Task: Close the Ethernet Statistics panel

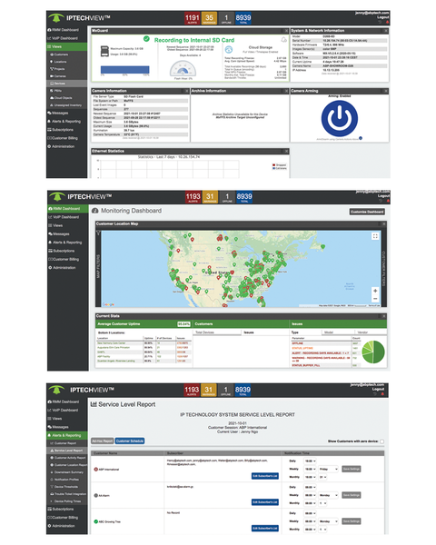Action: click(286, 151)
